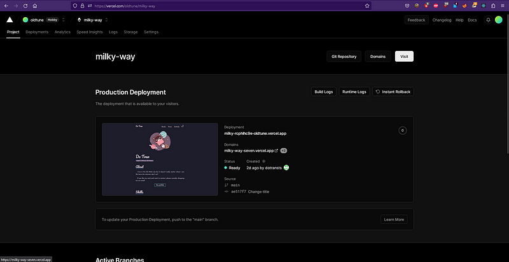Click the Learn More button
Viewport: 509px width, 262px height.
(394, 219)
